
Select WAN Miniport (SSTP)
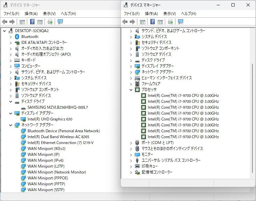(46, 190)
